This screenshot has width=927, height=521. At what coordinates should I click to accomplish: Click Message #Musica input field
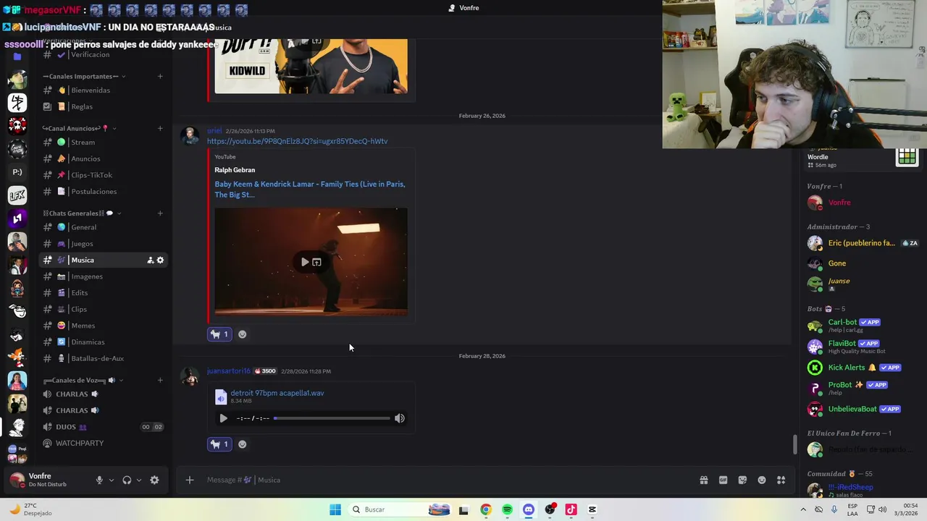[x=449, y=480]
